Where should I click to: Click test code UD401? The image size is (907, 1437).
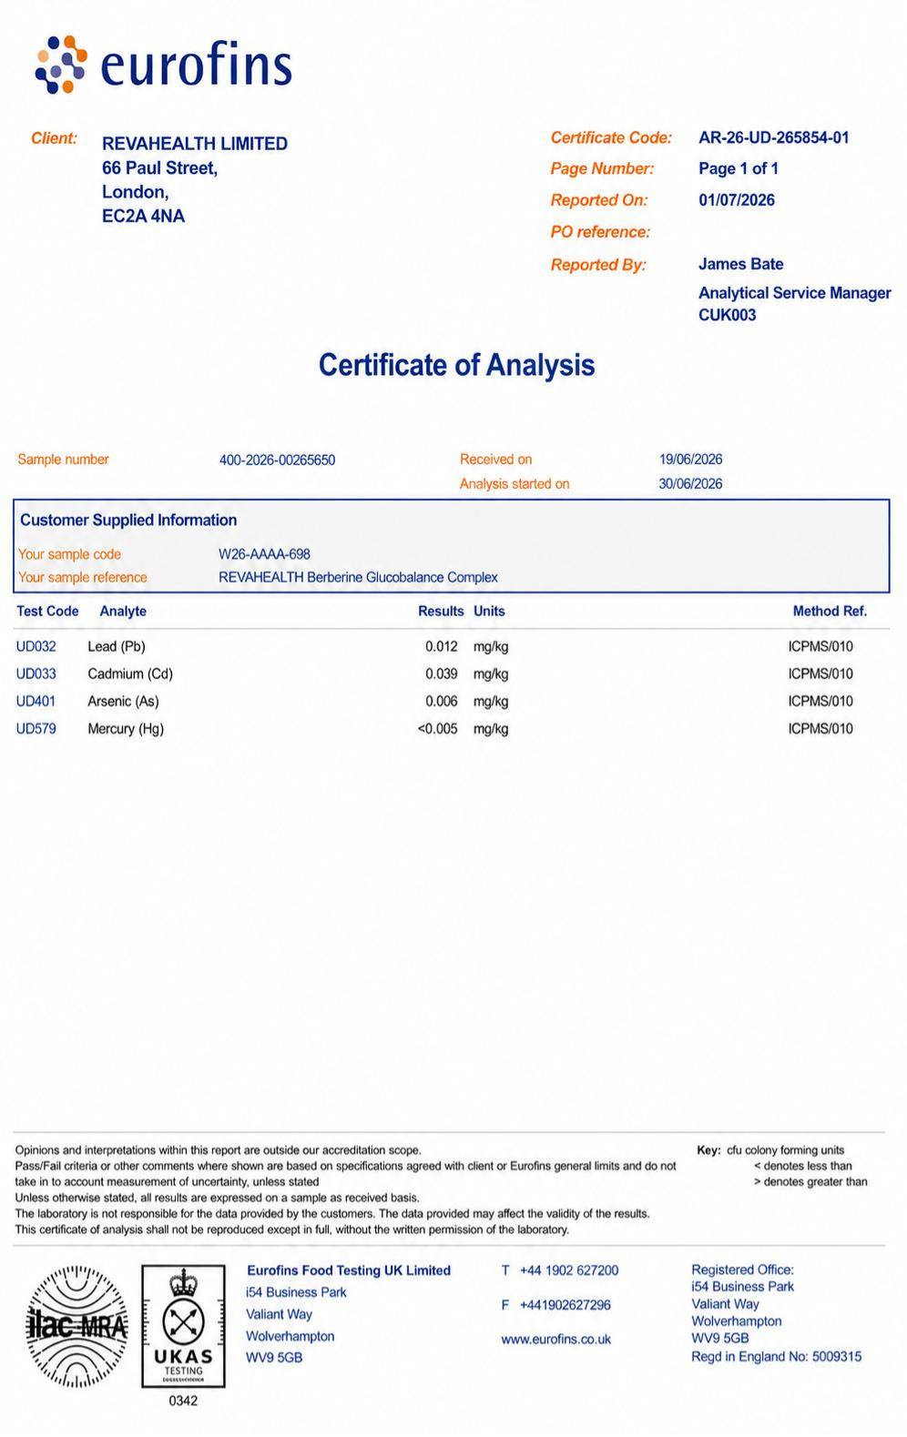pos(36,702)
